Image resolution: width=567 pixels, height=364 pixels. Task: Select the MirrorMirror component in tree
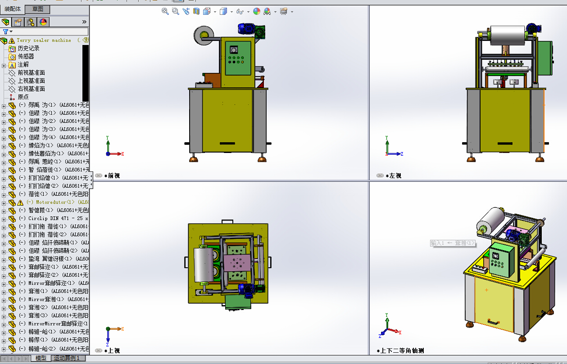(x=54, y=324)
